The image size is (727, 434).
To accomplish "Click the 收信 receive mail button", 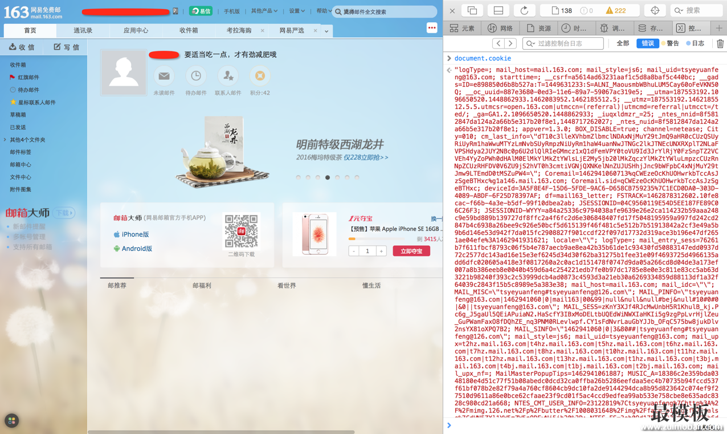I will (x=22, y=47).
